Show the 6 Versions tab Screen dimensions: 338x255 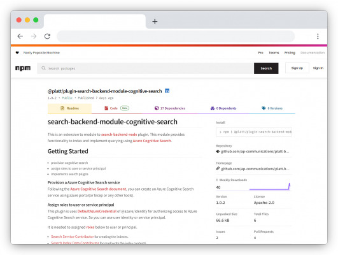pos(272,108)
